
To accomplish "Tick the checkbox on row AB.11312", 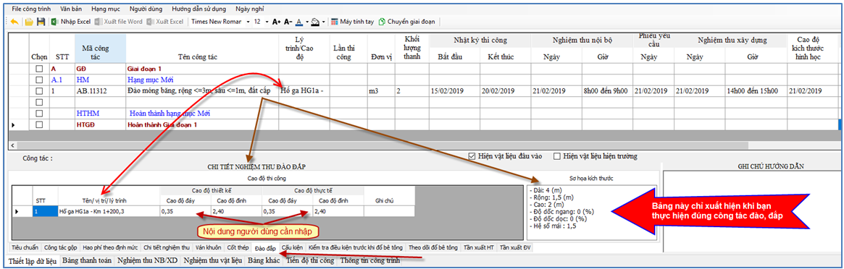I will coord(38,91).
